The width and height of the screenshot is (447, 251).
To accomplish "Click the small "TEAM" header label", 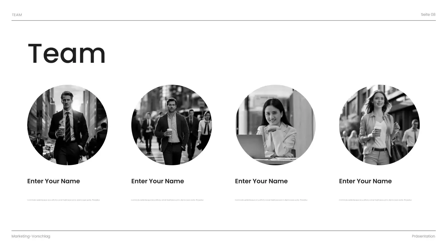I will click(x=17, y=15).
